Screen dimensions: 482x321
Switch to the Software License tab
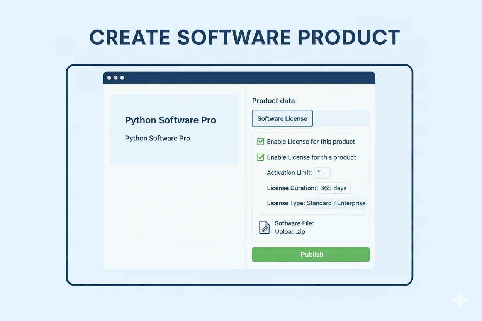(x=282, y=118)
